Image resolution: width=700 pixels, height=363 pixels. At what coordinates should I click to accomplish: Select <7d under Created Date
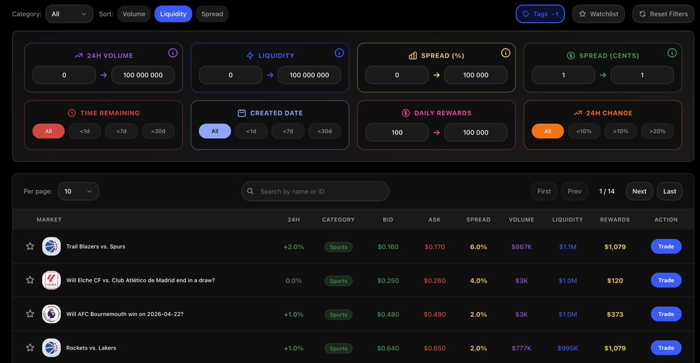point(288,131)
